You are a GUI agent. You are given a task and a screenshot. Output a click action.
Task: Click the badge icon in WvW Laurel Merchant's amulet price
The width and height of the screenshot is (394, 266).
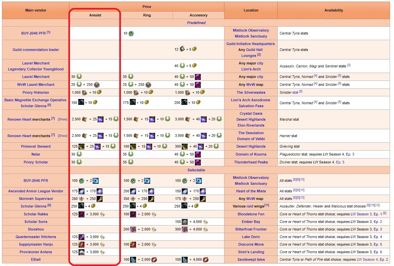point(96,85)
